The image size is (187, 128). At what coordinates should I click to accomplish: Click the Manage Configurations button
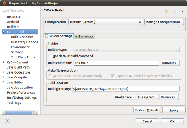click(164, 22)
